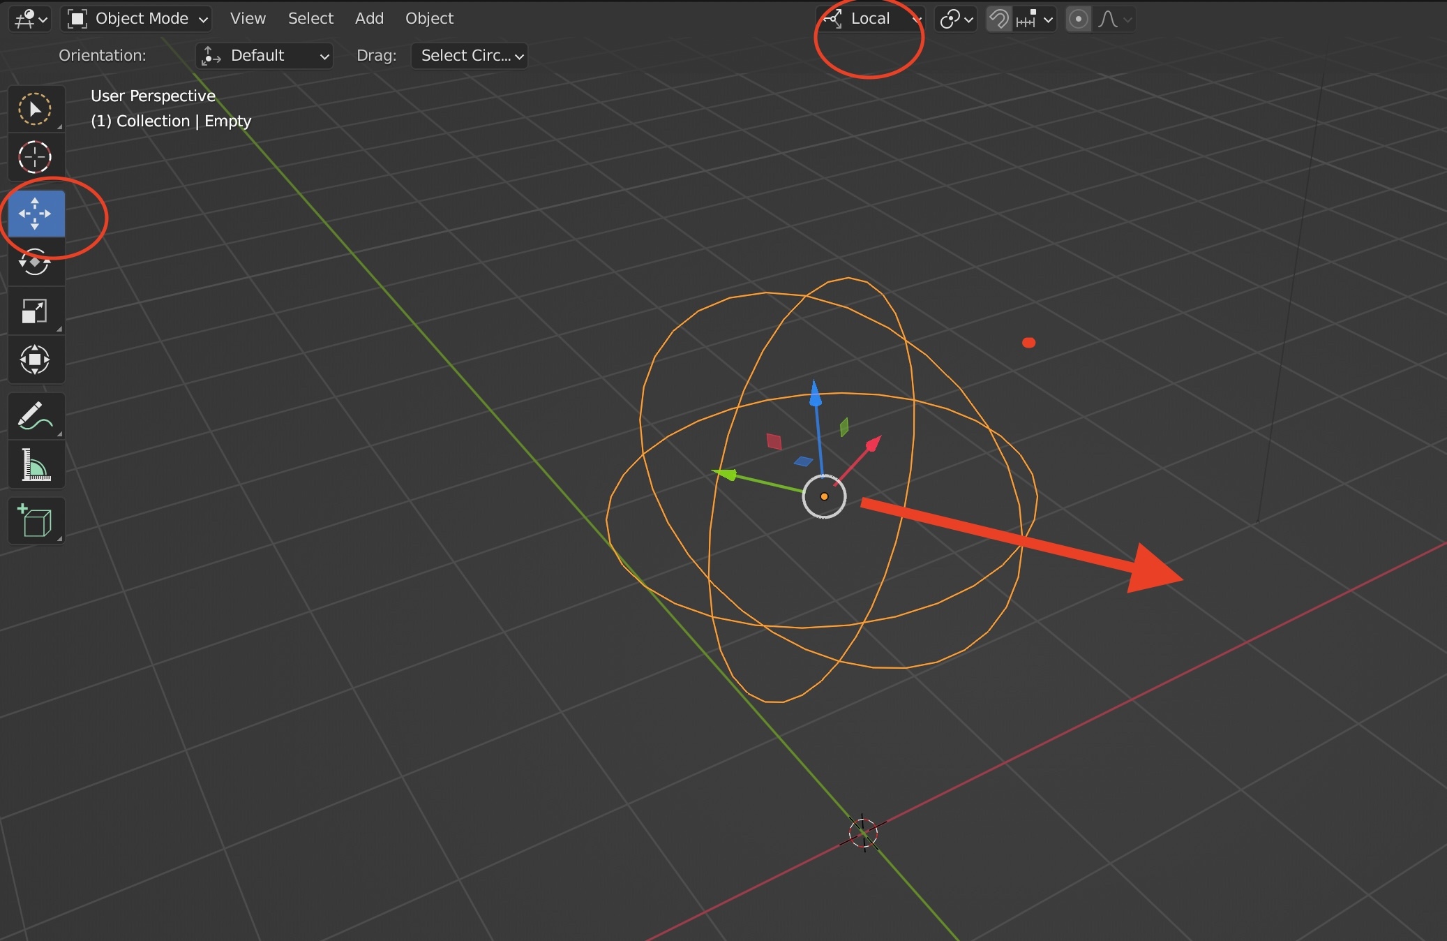Open the Select menu
This screenshot has height=941, width=1447.
click(310, 19)
